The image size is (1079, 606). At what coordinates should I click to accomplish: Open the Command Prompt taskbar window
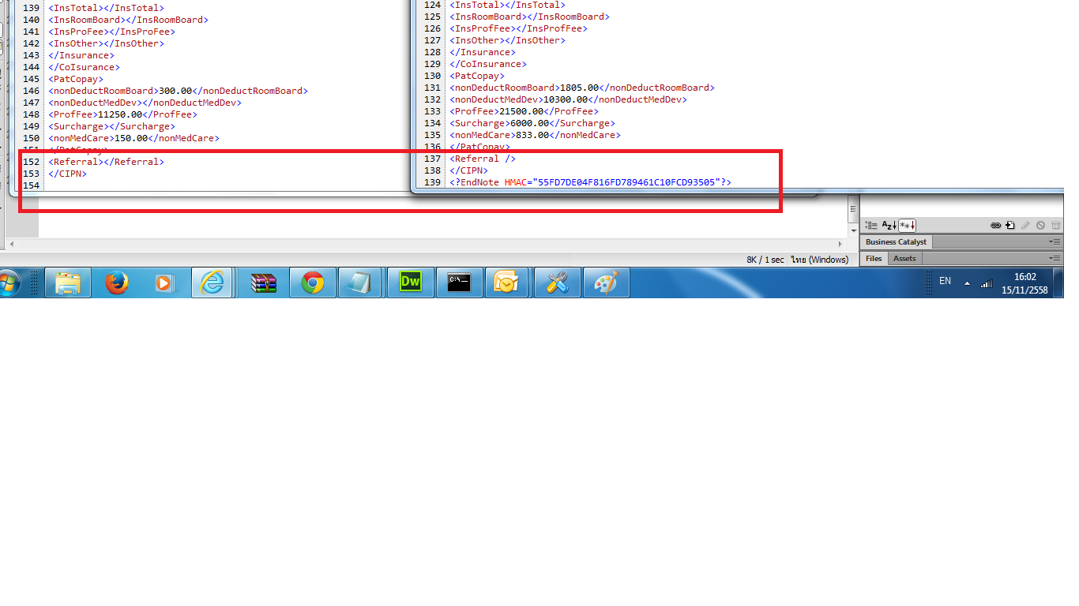pyautogui.click(x=459, y=282)
